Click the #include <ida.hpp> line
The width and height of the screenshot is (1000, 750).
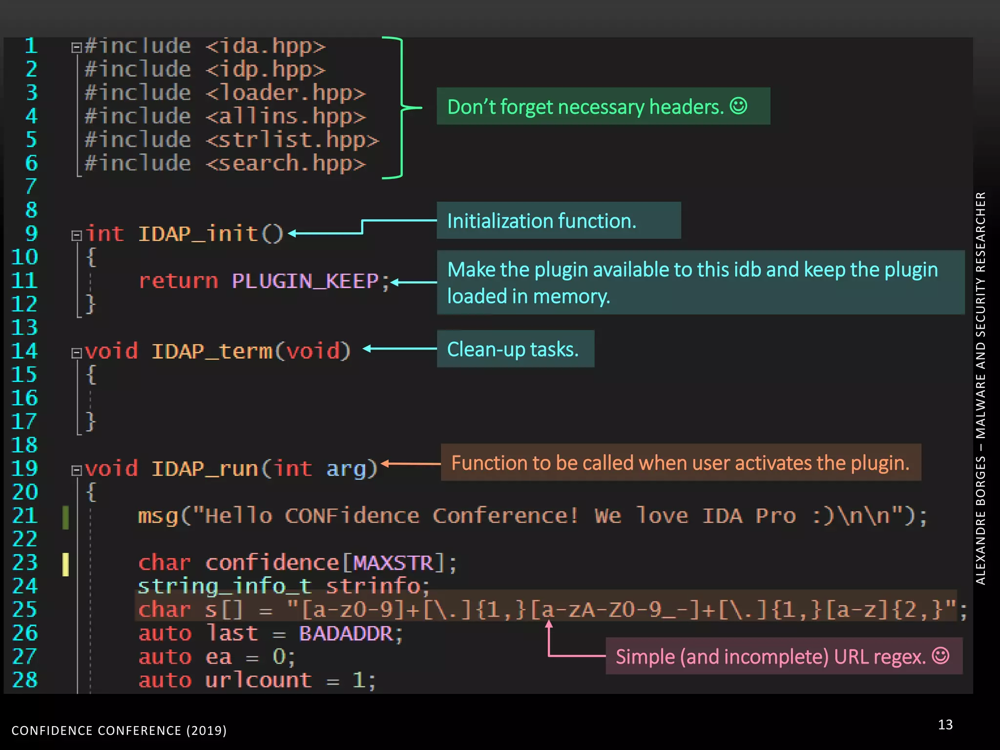tap(205, 46)
